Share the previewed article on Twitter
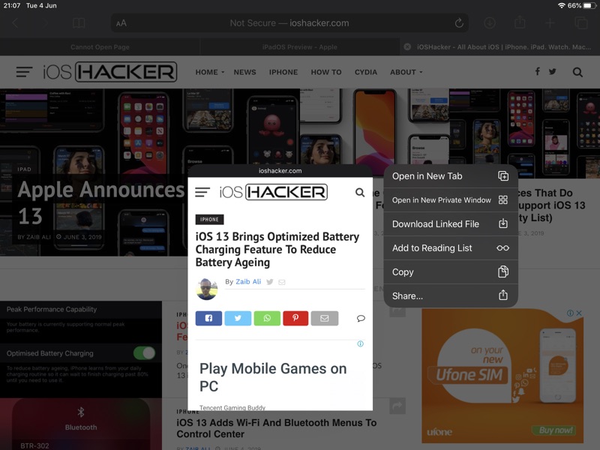This screenshot has height=450, width=600. coord(238,318)
